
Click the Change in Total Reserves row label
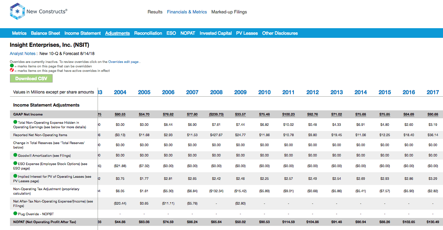49,145
